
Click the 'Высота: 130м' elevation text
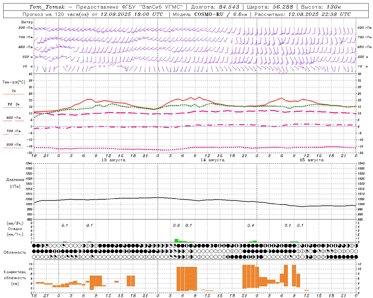(321, 7)
